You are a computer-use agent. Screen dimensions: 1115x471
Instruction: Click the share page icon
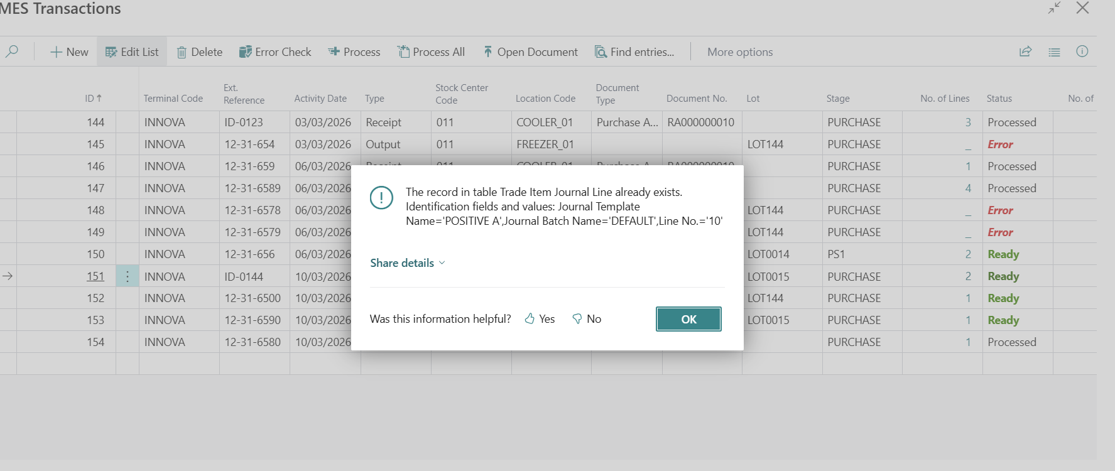1025,51
